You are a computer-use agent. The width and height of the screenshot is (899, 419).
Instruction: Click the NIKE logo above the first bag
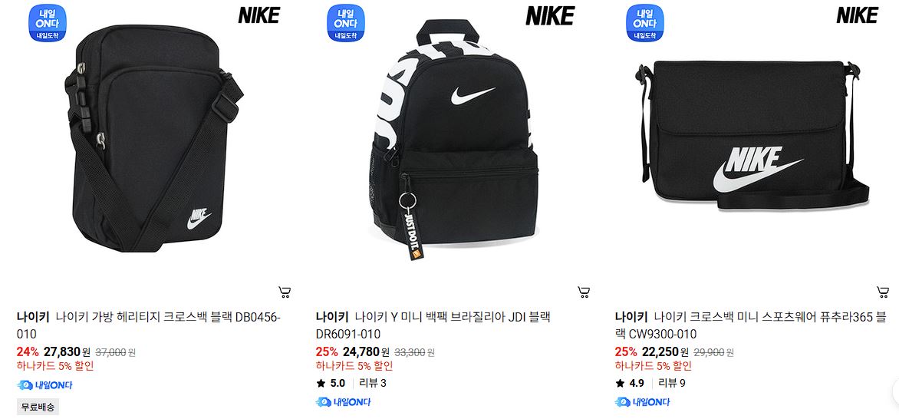point(259,15)
